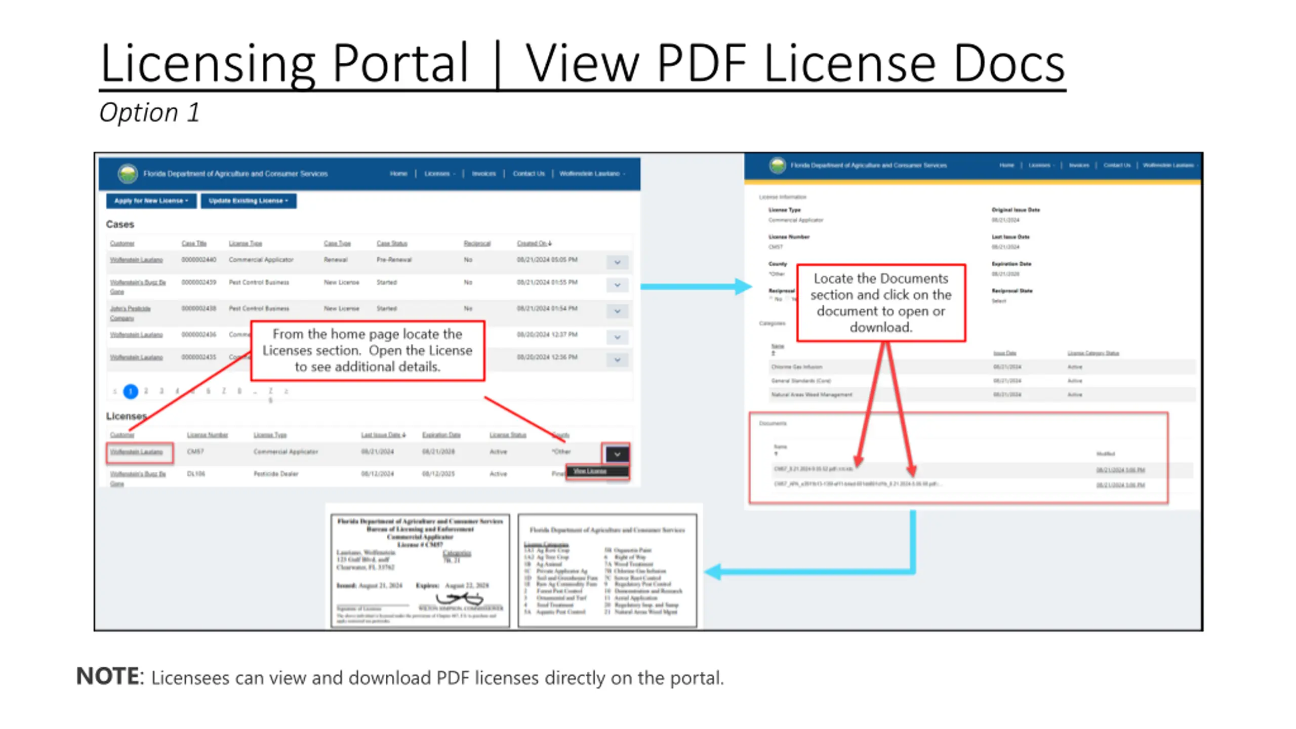Screen dimensions: 1296x729
Task: Sort Cases table by Created On column
Action: click(534, 244)
